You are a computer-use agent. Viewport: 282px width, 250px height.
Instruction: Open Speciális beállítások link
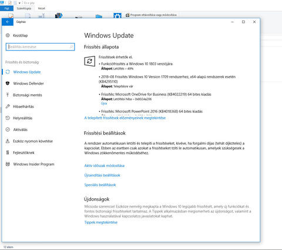(100, 185)
